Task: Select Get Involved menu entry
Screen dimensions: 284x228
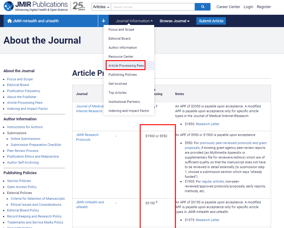Action: click(118, 84)
